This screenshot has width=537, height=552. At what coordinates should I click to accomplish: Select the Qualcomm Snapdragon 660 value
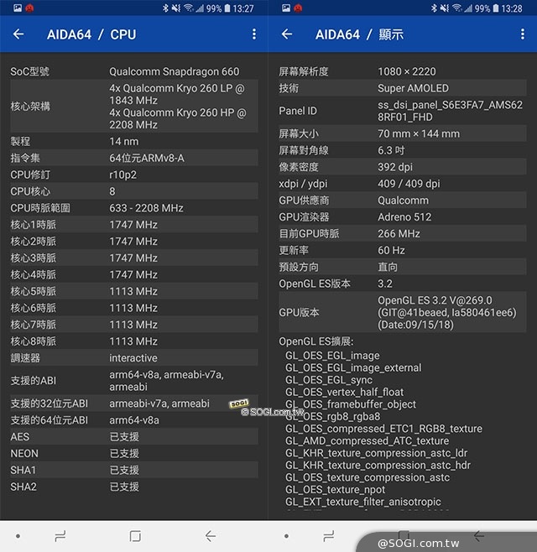click(174, 71)
